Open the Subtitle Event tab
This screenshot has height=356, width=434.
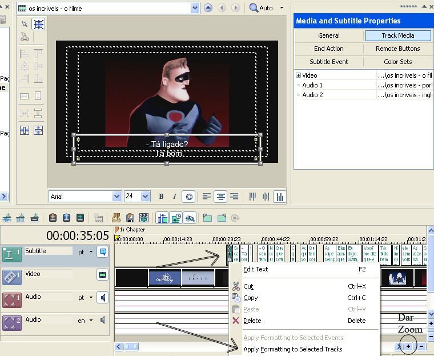329,62
